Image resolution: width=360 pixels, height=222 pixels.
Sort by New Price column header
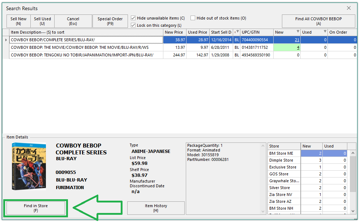[x=175, y=33]
